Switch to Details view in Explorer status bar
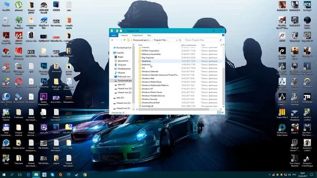This screenshot has height=178, width=317. point(219,113)
